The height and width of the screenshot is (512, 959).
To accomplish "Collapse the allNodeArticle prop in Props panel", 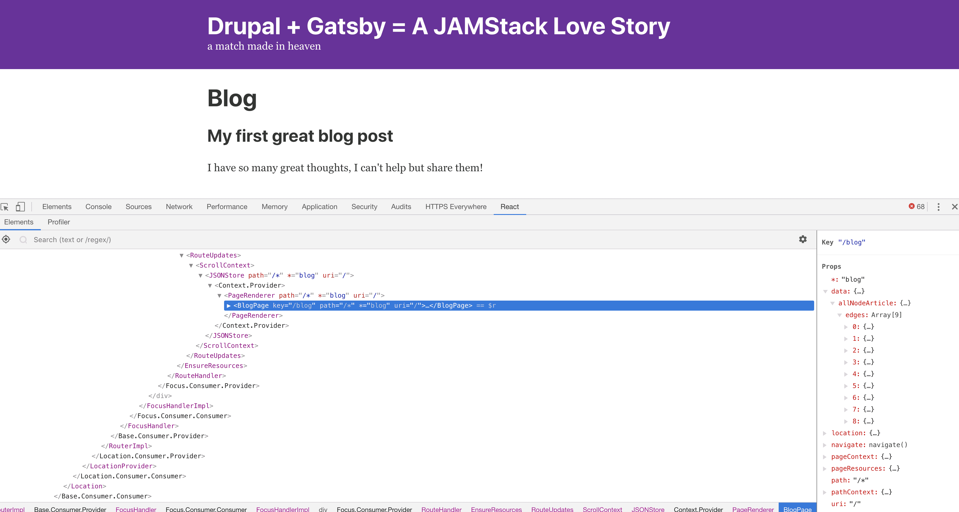I will point(833,303).
